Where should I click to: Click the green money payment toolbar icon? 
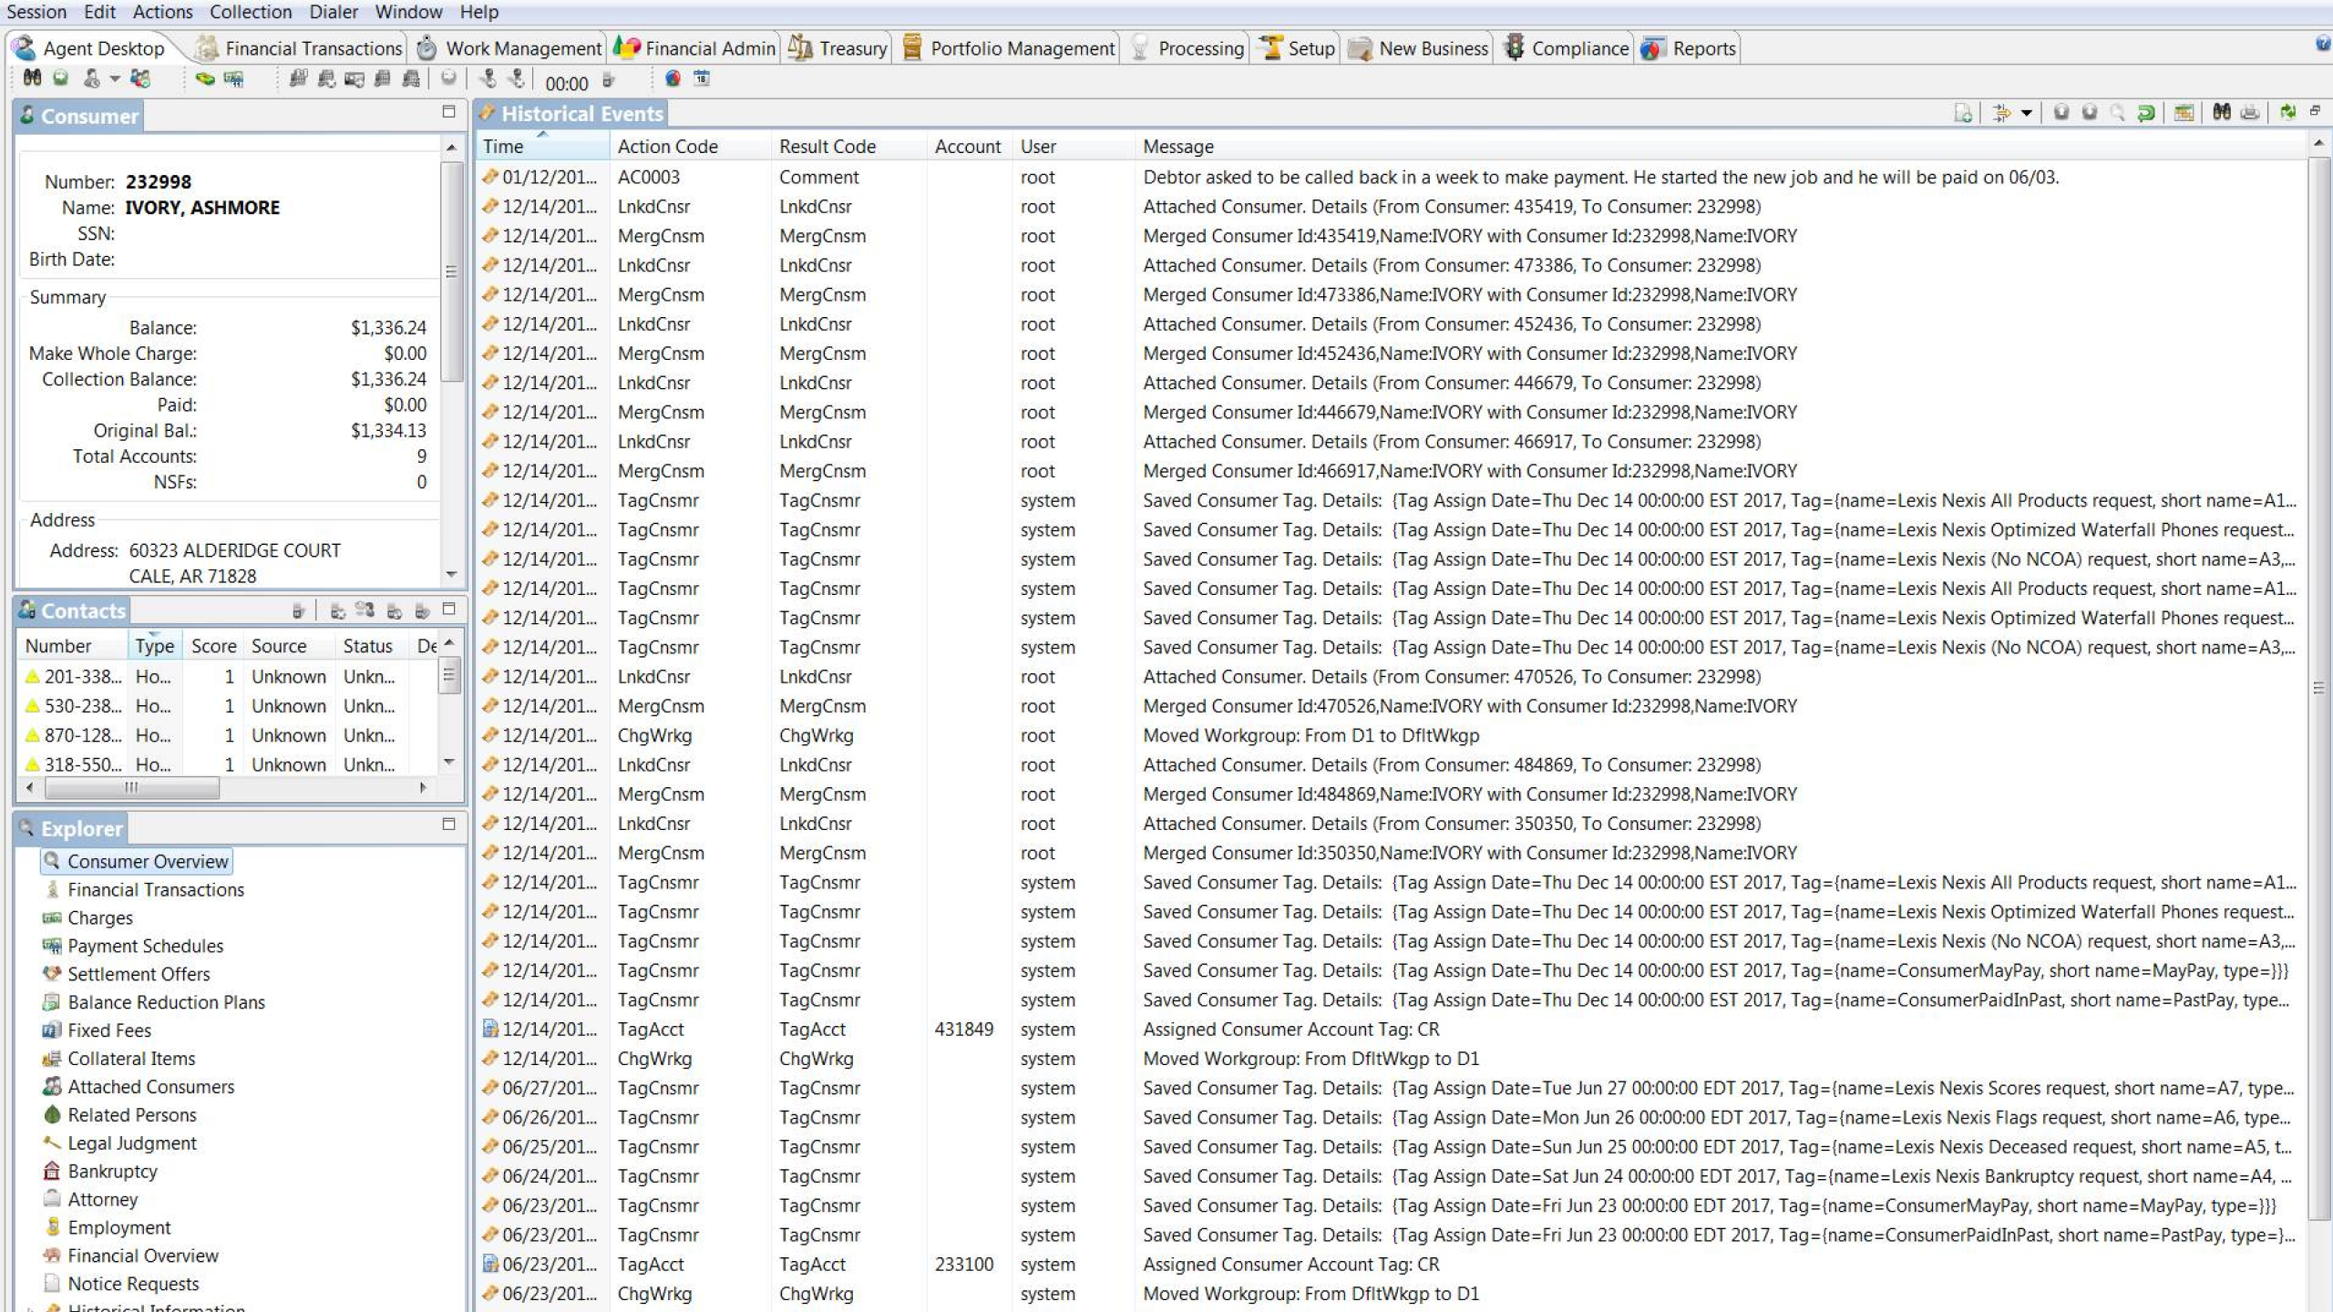(x=204, y=79)
